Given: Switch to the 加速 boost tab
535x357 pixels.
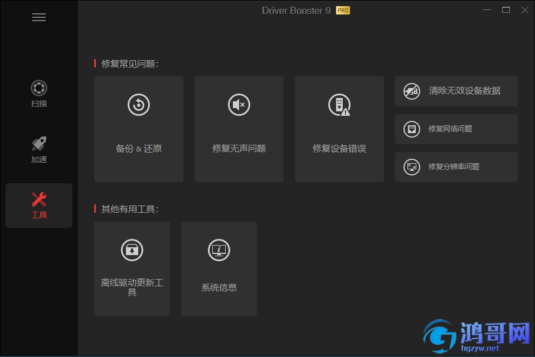Looking at the screenshot, I should pos(39,150).
